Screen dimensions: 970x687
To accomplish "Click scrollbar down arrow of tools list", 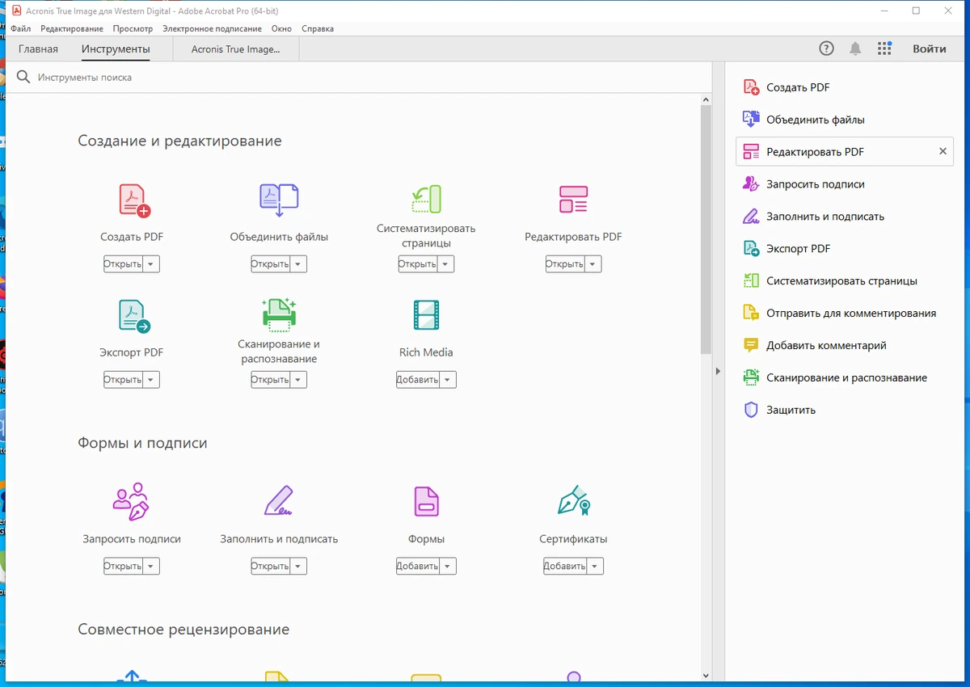I will (706, 676).
